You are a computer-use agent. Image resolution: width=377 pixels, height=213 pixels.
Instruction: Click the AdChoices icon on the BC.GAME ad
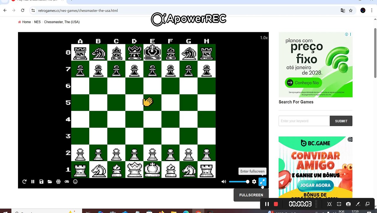350,139
